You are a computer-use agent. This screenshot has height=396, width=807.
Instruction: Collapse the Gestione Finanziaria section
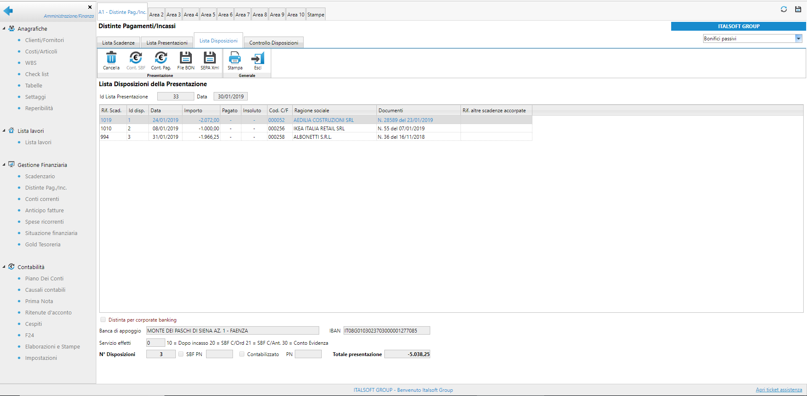(x=4, y=165)
